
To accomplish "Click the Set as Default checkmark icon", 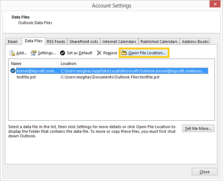I will point(62,53).
